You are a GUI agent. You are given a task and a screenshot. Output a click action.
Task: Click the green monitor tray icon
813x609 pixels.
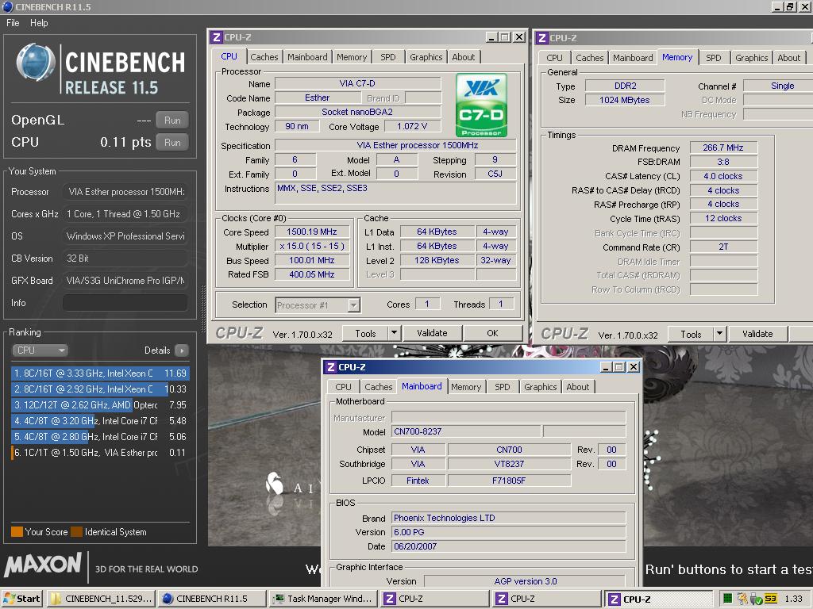point(728,599)
